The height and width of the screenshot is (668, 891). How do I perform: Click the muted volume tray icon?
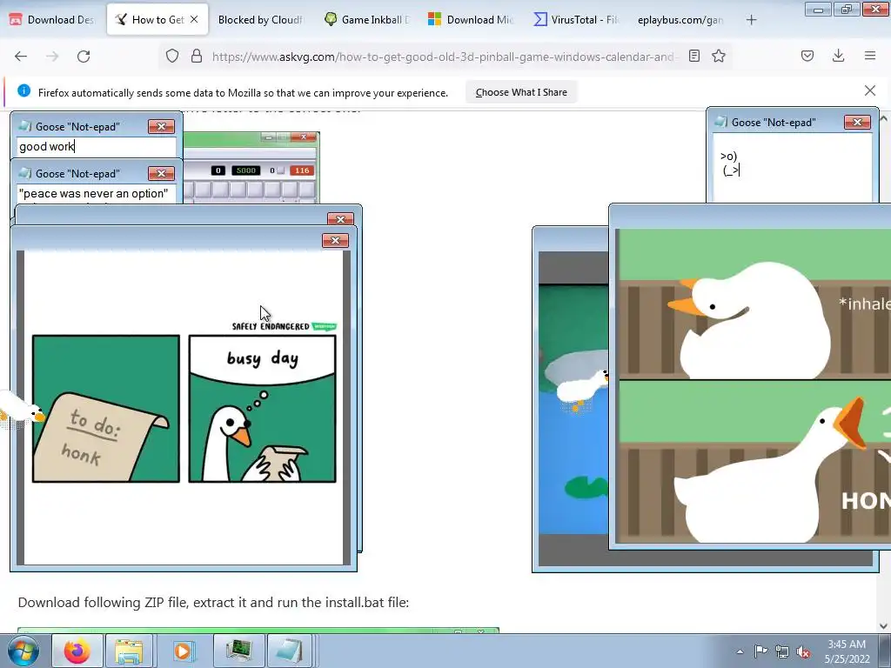(x=803, y=652)
